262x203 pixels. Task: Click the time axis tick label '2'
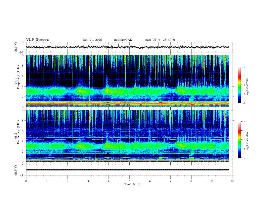67,181
